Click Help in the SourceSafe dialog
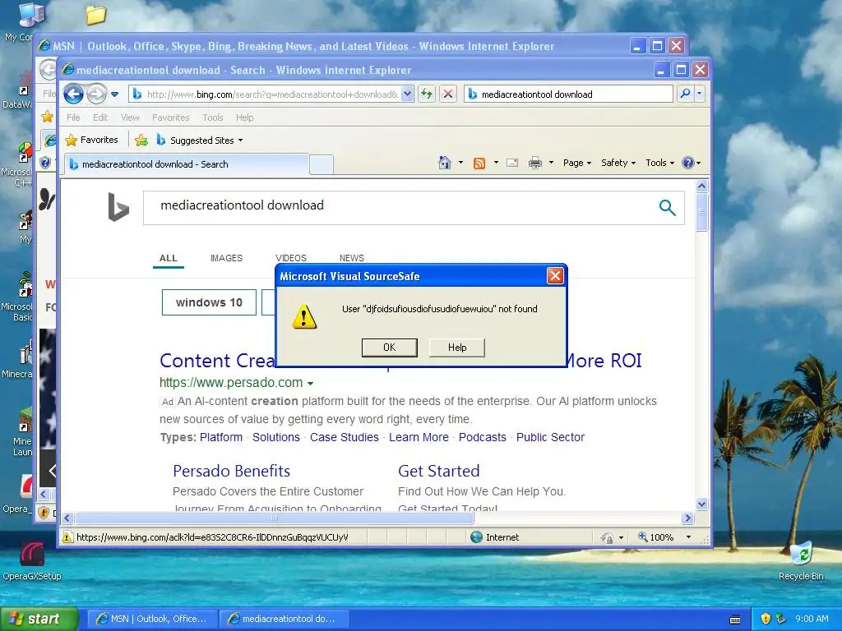Image resolution: width=842 pixels, height=631 pixels. click(457, 348)
